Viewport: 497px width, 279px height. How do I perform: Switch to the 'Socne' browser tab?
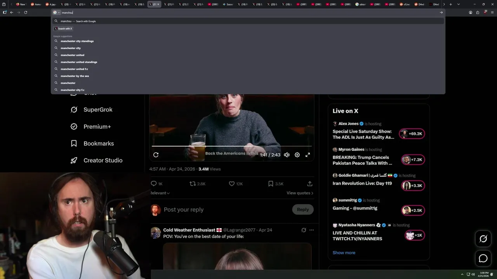[x=228, y=4]
